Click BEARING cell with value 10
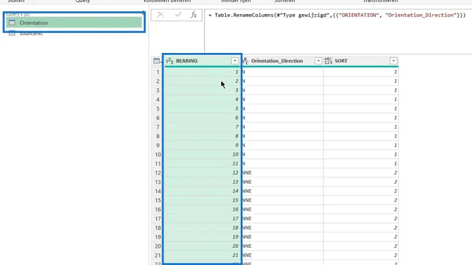 click(202, 154)
